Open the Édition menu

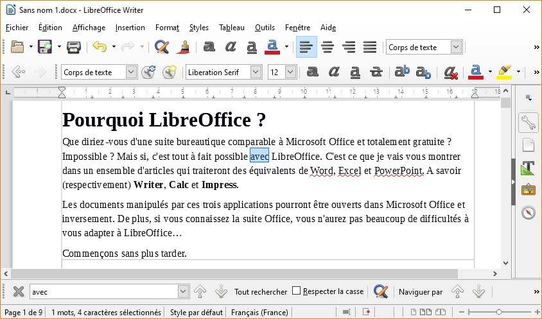point(51,28)
